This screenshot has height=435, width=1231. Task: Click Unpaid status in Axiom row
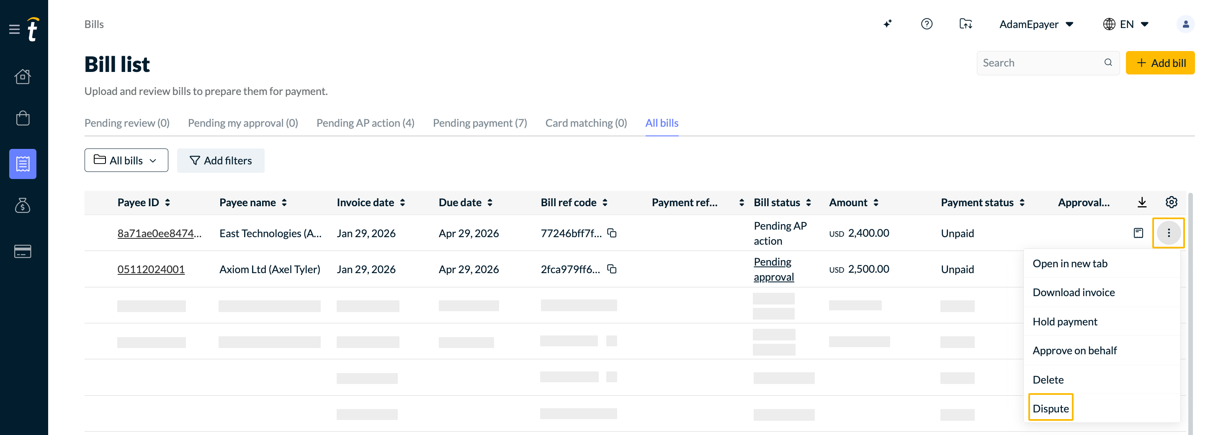[x=957, y=269]
